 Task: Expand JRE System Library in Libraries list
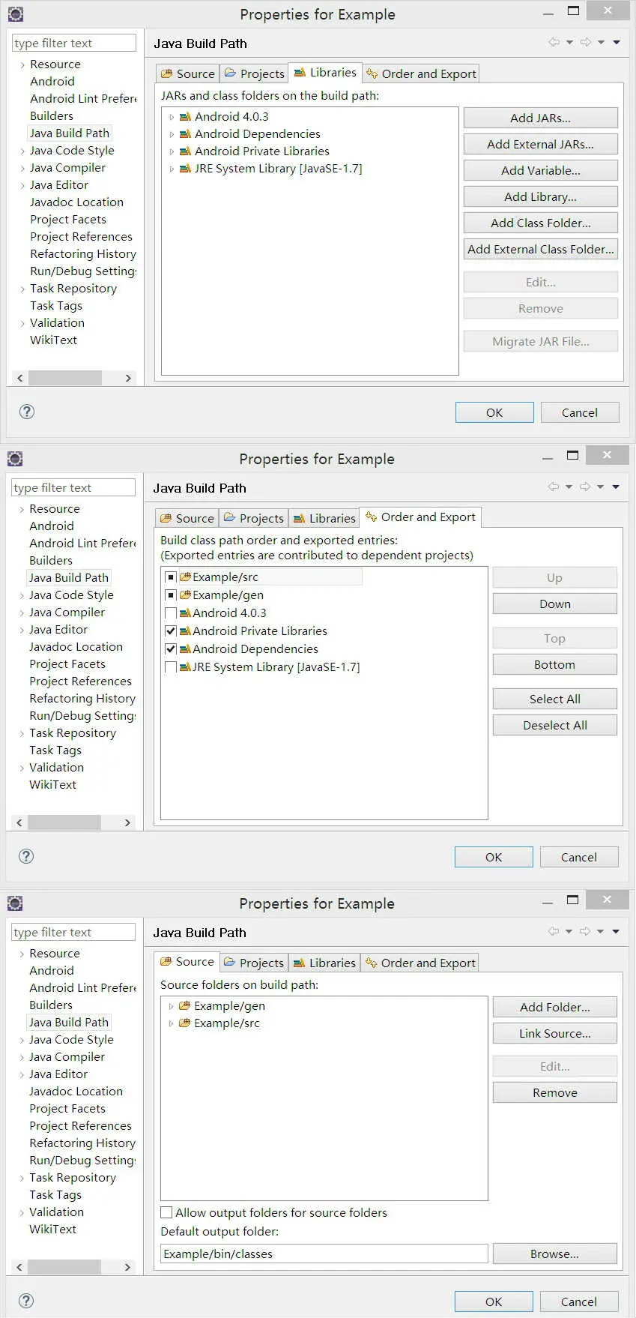pos(172,169)
